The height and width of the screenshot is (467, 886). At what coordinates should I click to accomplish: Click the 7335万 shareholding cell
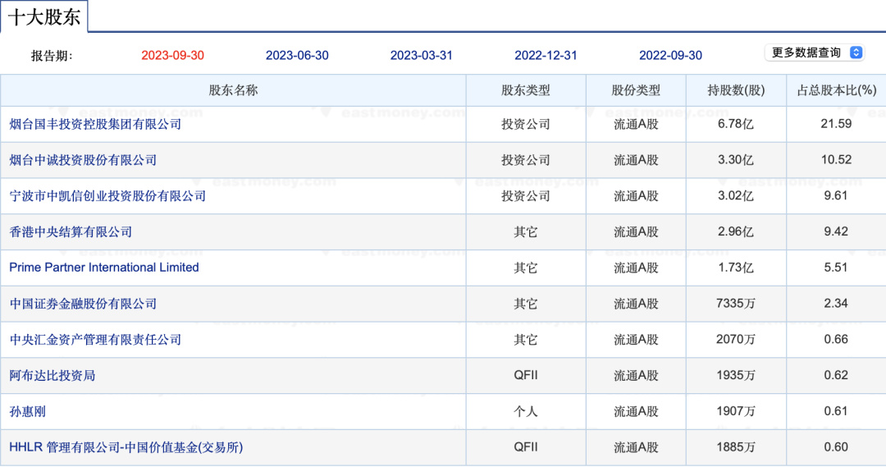click(736, 304)
